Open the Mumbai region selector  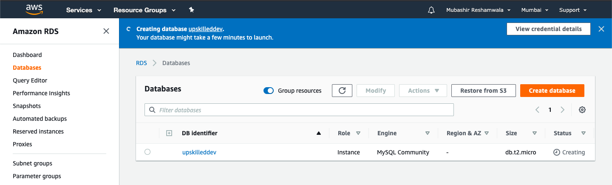[x=535, y=10]
